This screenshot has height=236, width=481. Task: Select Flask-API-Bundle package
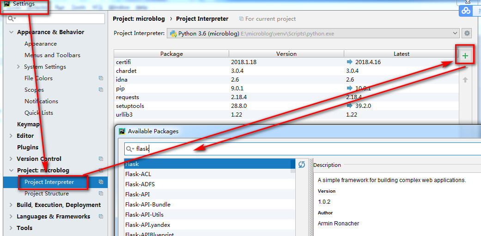pos(209,204)
